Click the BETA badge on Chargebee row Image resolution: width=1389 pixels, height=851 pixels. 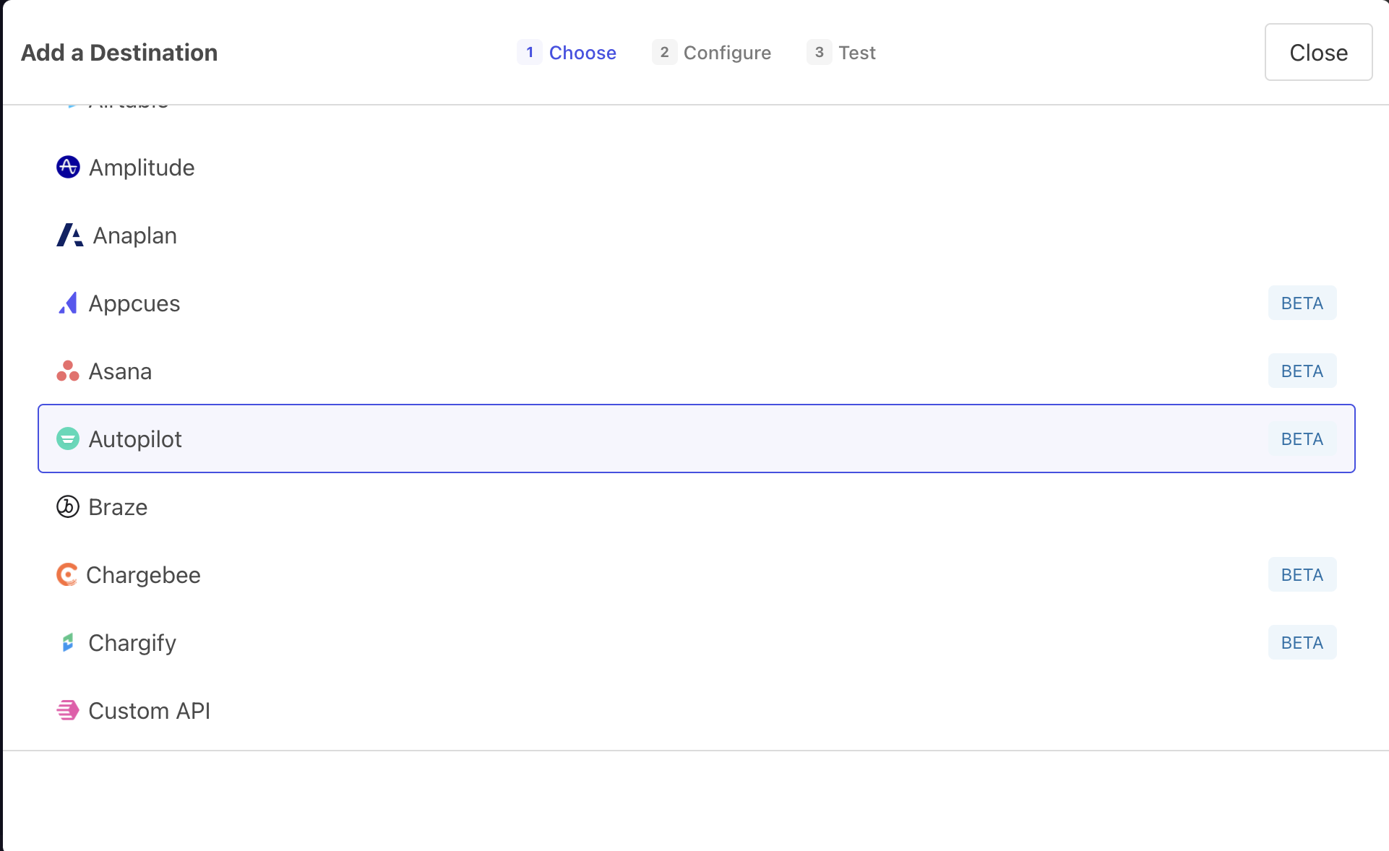coord(1302,575)
